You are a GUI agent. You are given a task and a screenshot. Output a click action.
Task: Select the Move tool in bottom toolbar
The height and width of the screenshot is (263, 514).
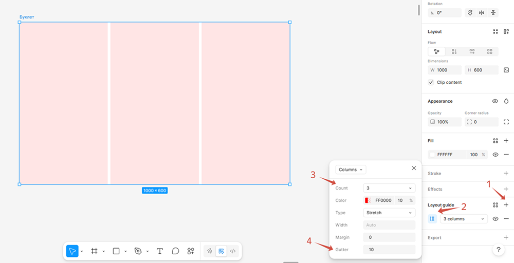(x=72, y=251)
